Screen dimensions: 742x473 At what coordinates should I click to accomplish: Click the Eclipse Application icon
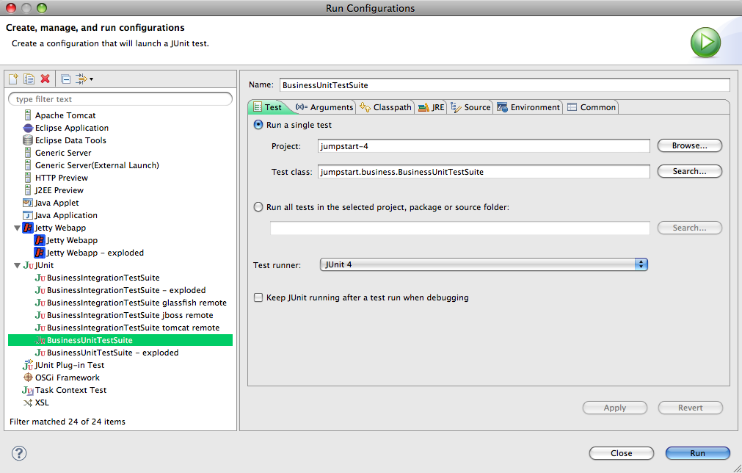coord(28,128)
